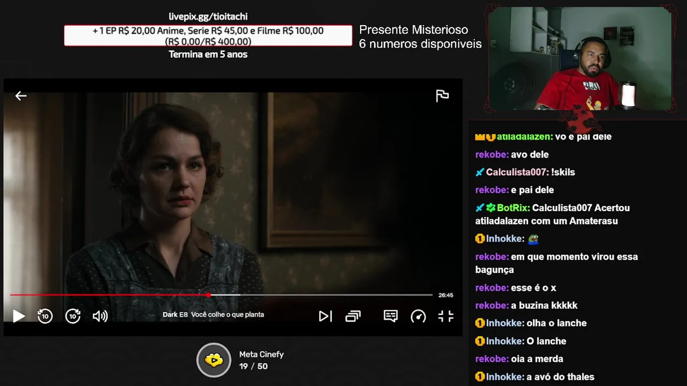
Task: Click username Calculista007 in chat
Action: click(x=516, y=172)
